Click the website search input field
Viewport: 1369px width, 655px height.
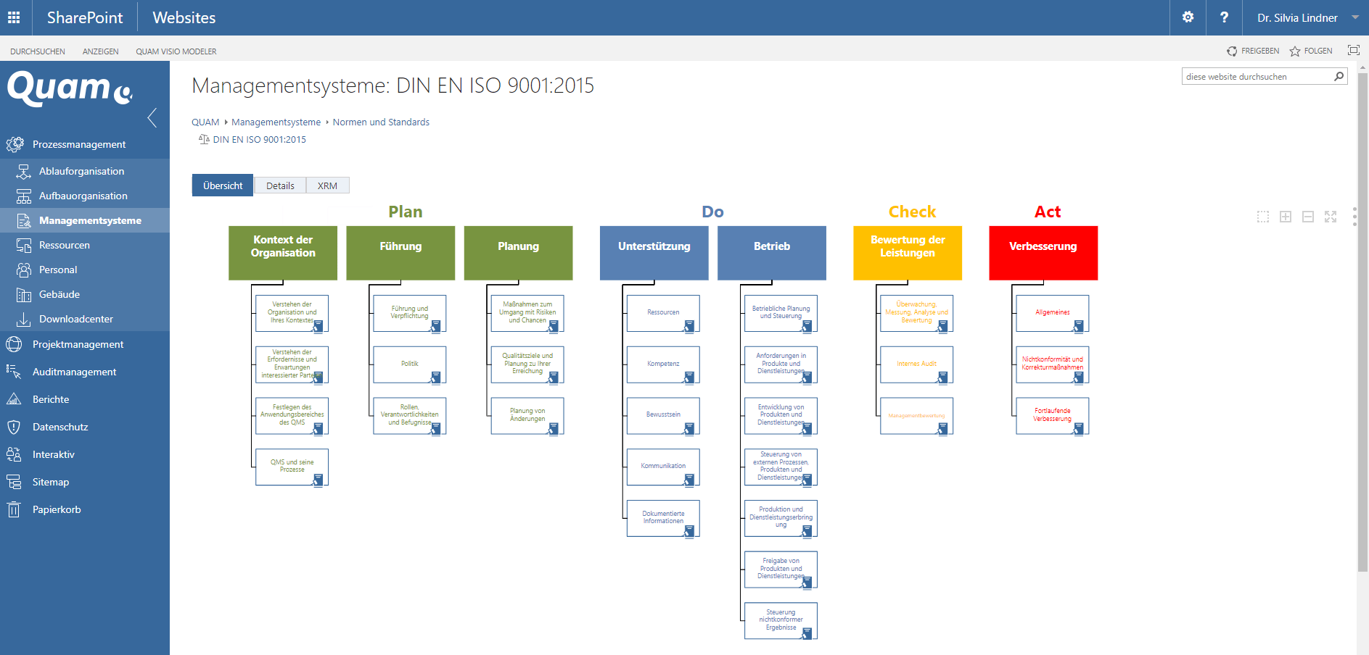point(1259,76)
